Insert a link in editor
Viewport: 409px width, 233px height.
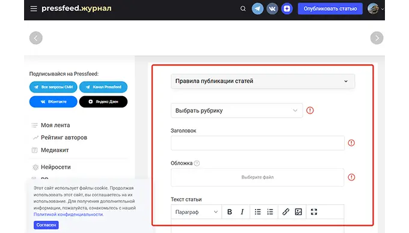286,212
